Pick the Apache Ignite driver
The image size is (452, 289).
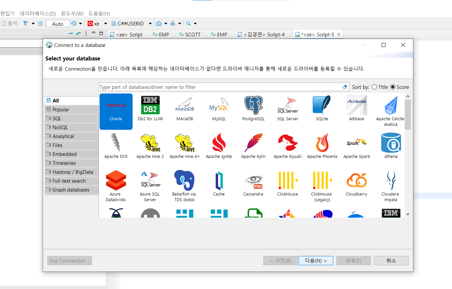(219, 146)
